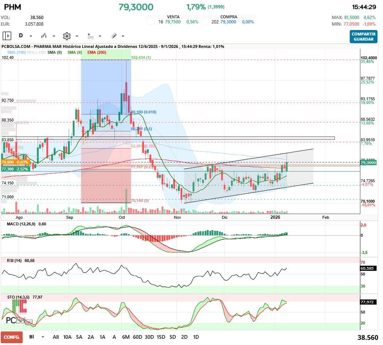Screen dimensions: 383x345
Task: Expand the D timeframe dropdown arrow
Action: click(31, 36)
